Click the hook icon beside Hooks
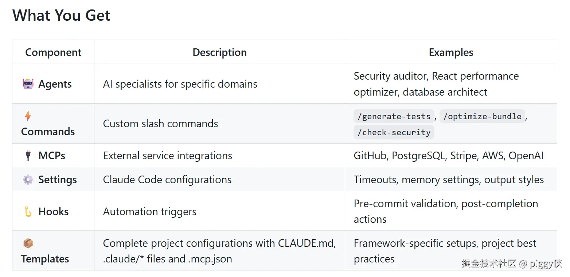This screenshot has width=570, height=277. coord(28,212)
